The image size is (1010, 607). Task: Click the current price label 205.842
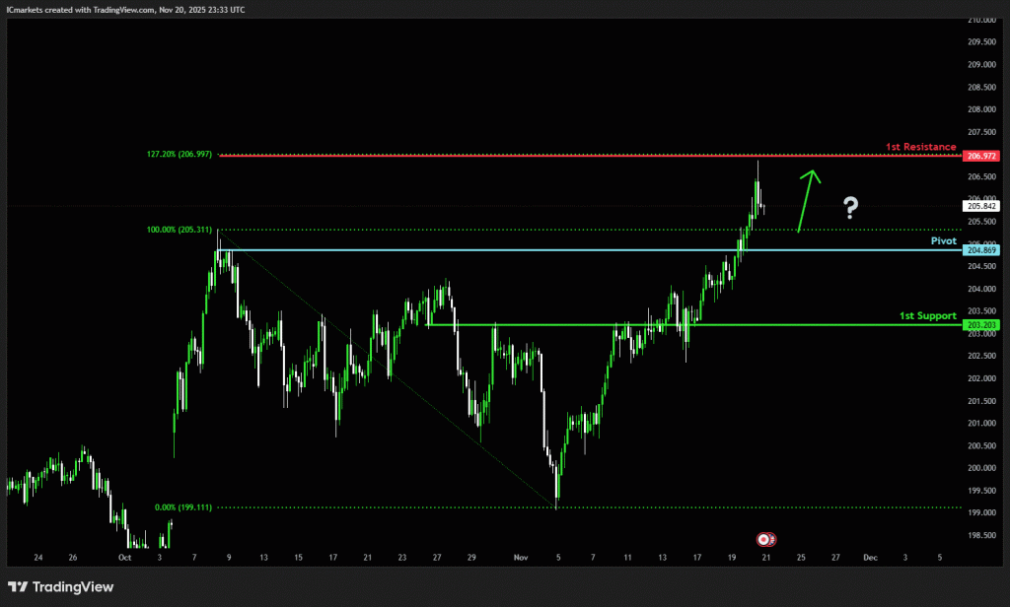pos(982,206)
